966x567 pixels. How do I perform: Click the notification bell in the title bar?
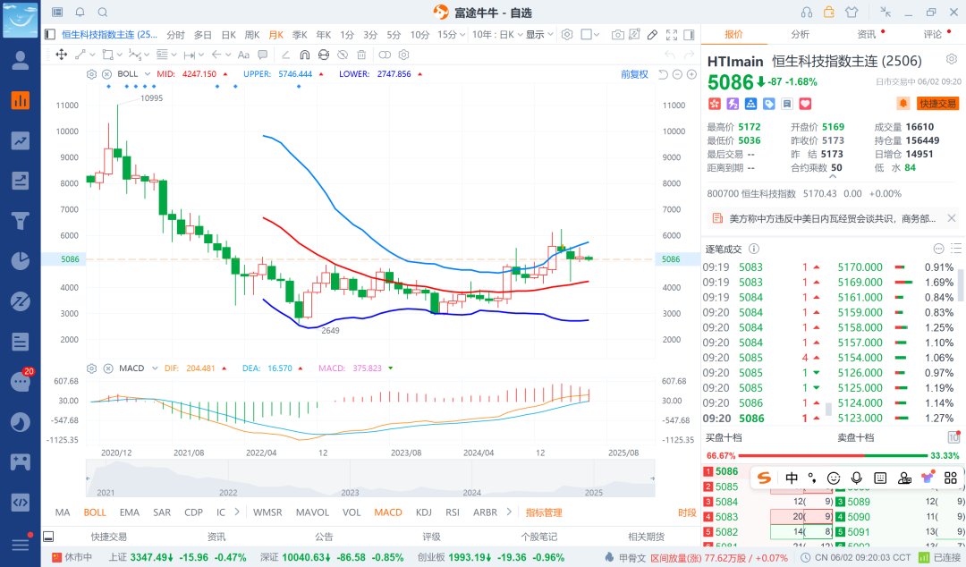pyautogui.click(x=80, y=13)
